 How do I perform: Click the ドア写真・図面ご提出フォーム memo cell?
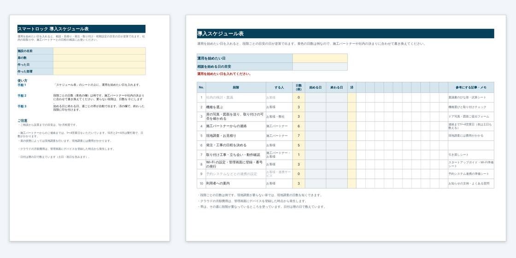[x=471, y=117]
